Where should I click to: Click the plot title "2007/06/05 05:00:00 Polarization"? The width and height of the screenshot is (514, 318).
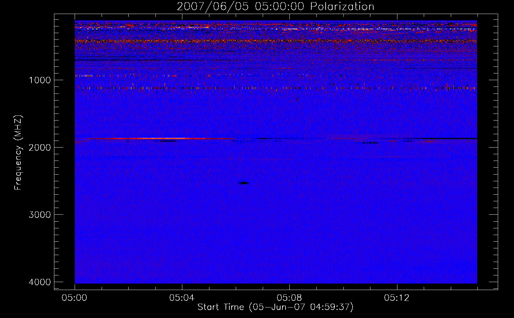pos(275,7)
